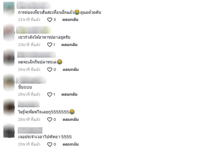The height and width of the screenshot is (148, 208).
Task: Like the comment ending with 5555555 emoji
Action: point(50,119)
